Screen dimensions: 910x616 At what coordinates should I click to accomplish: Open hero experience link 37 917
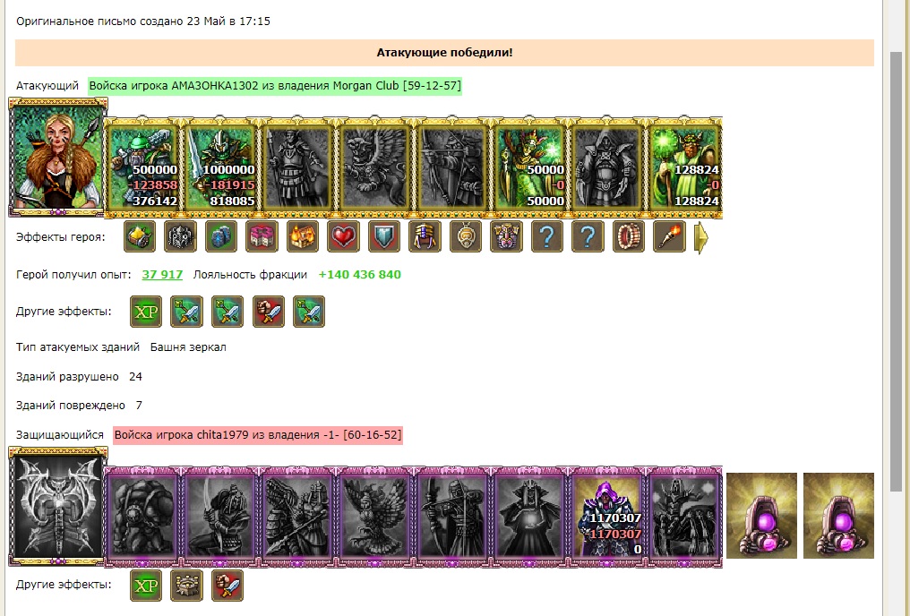[x=162, y=274]
